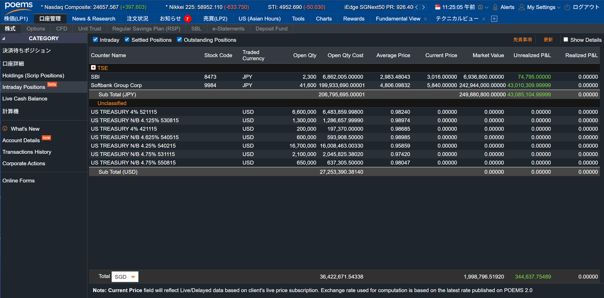
Task: Sort by the Market Value column header
Action: click(x=488, y=55)
